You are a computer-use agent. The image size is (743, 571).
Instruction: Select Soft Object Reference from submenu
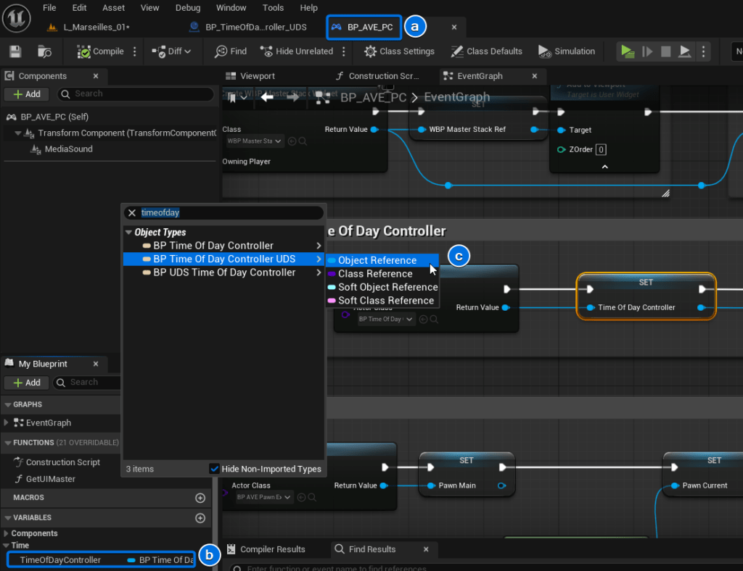pyautogui.click(x=387, y=287)
